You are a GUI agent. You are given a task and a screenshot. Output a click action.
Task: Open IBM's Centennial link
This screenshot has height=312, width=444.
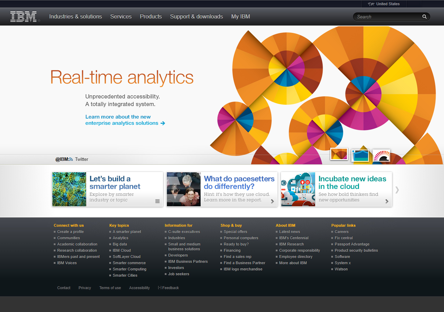(294, 238)
